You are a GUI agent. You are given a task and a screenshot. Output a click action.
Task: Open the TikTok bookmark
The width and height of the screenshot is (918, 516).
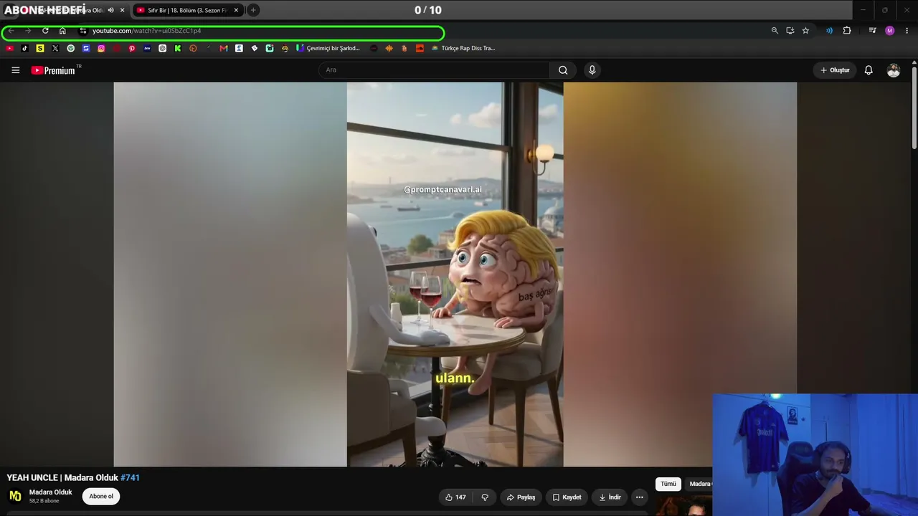point(24,49)
